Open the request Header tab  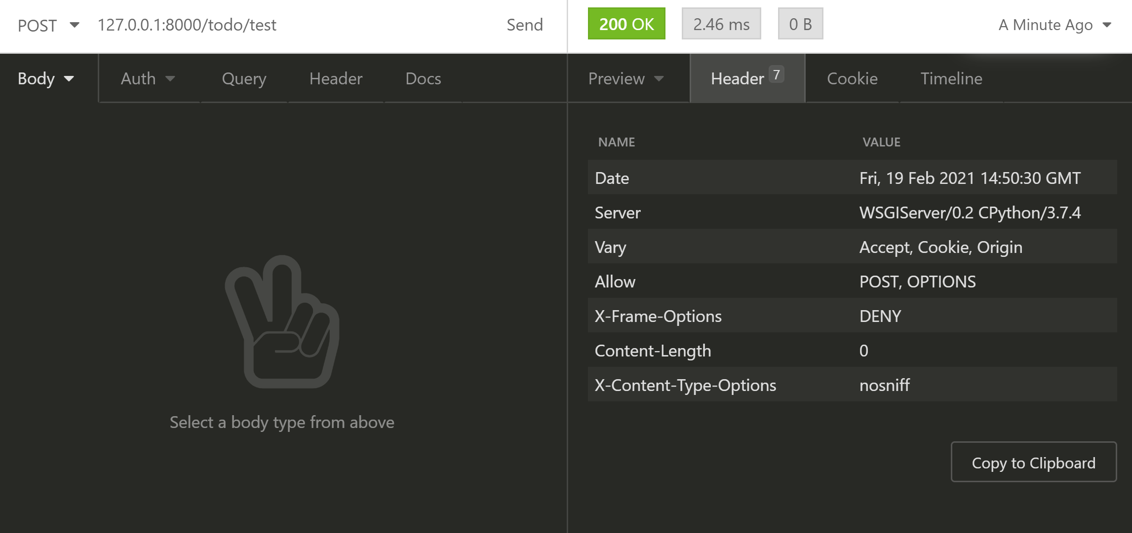pos(336,79)
